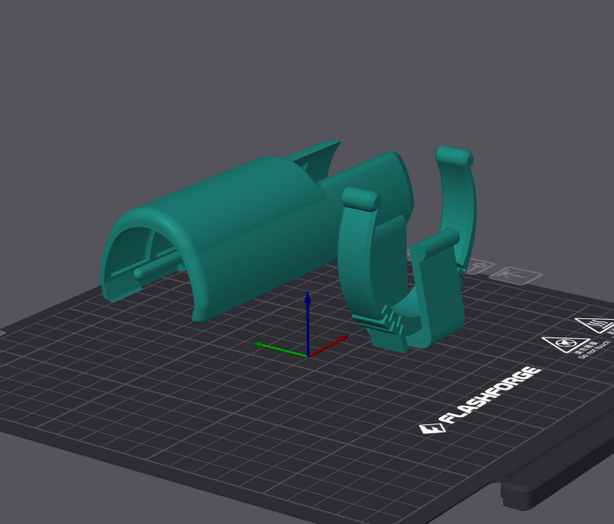Deselect by clicking empty gray background
The width and height of the screenshot is (614, 524).
(121, 64)
